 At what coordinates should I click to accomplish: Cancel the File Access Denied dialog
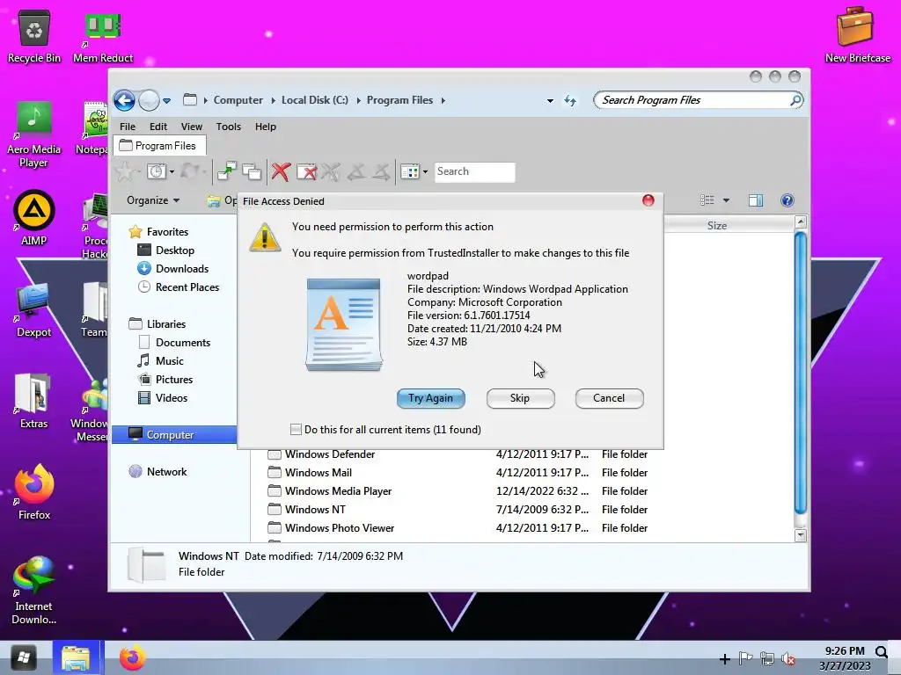click(x=609, y=398)
